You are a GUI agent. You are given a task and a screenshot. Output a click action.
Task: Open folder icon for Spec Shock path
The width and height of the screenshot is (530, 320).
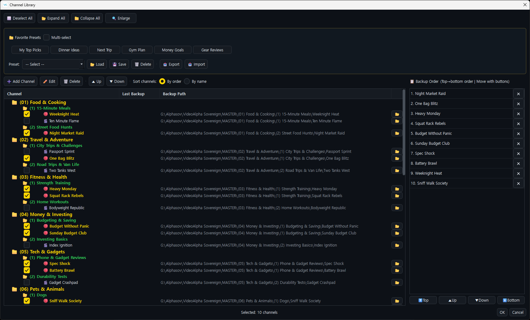[x=397, y=264]
